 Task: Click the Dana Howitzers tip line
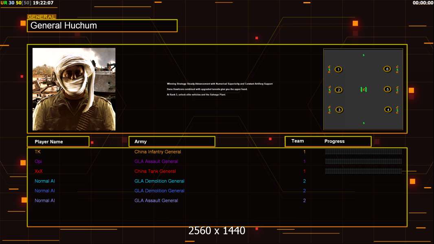point(207,89)
